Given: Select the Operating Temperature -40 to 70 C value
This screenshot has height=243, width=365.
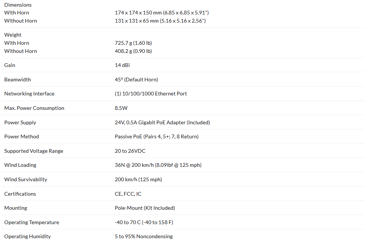Looking at the screenshot, I should click(x=144, y=222).
